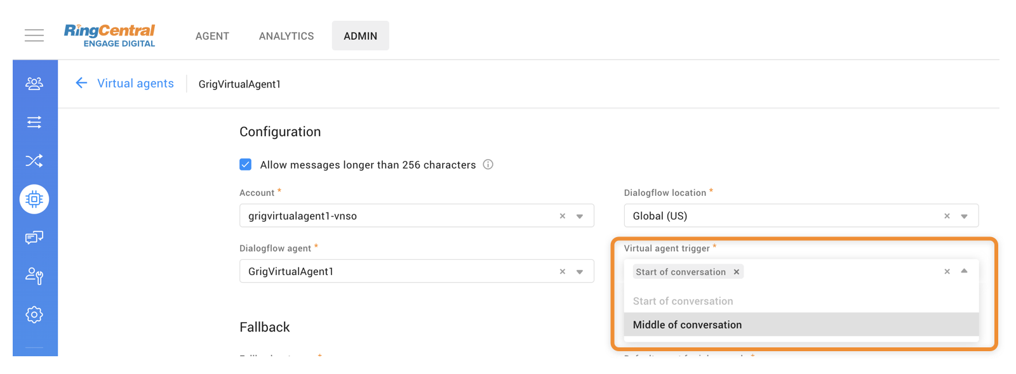1016x374 pixels.
Task: Go back to Virtual agents link
Action: [135, 84]
